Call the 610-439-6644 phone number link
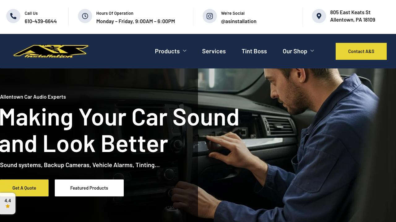Viewport: 396px width, 222px height. 41,21
